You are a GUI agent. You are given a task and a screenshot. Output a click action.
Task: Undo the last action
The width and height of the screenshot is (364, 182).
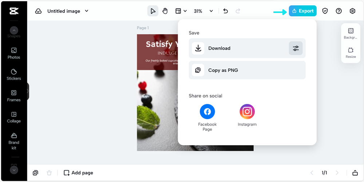coord(225,11)
